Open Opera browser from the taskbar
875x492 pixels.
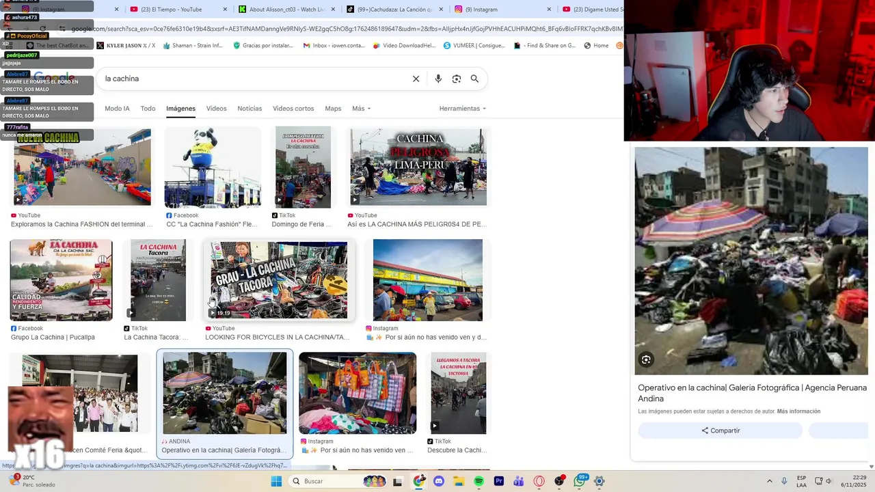(539, 481)
